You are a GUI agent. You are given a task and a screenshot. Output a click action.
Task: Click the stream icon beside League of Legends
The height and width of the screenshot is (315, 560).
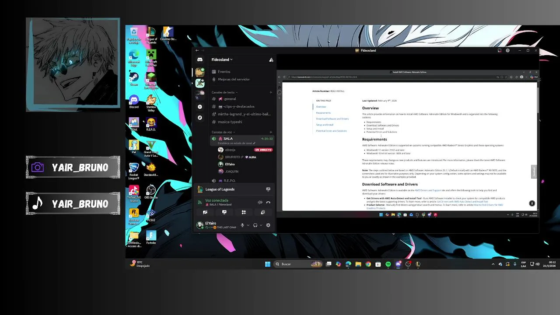268,189
